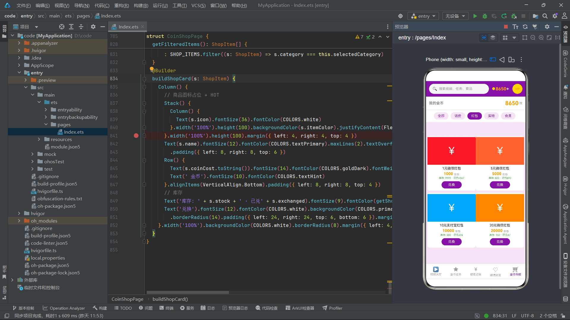Expand the oh_modules folder

click(19, 221)
